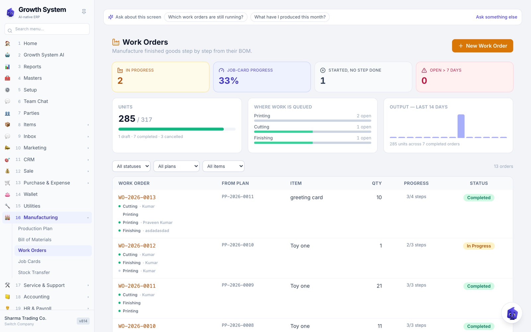Open Stock Transfer in the sidebar
531x332 pixels.
(53, 273)
